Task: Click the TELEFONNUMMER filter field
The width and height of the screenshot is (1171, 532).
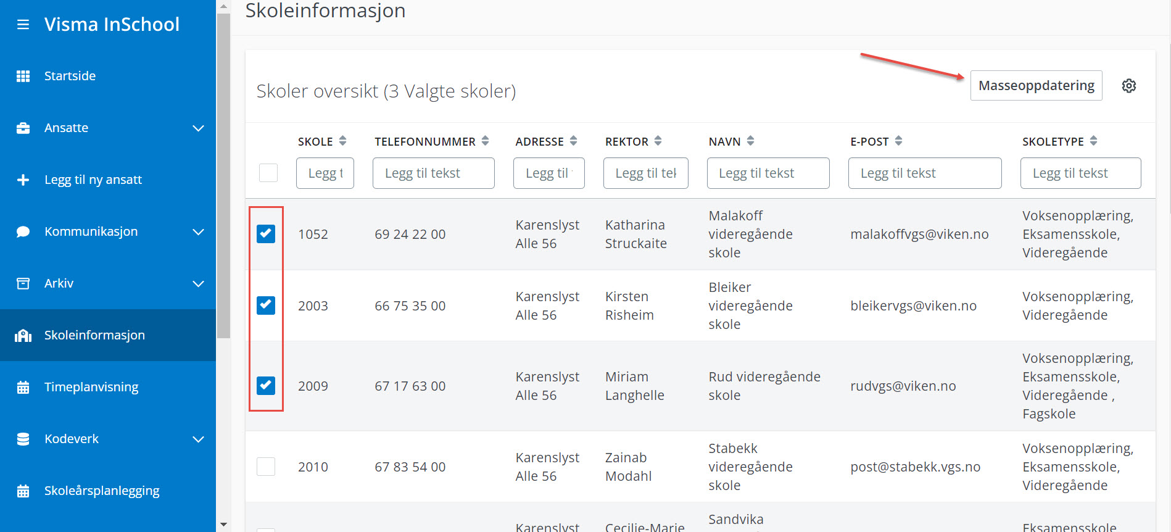Action: pos(434,173)
